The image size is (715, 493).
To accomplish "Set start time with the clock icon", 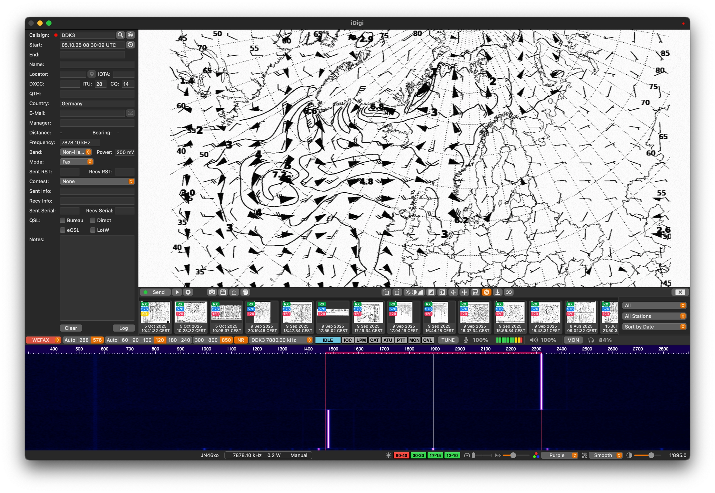I will coord(131,45).
